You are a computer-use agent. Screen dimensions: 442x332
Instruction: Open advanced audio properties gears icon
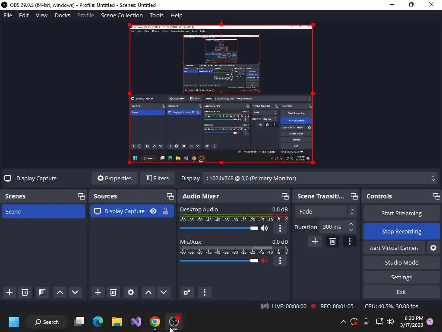tap(186, 292)
